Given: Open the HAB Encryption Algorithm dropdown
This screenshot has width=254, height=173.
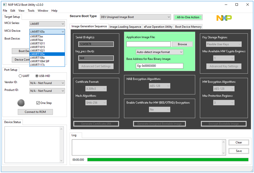Looking at the screenshot, I should pos(160,86).
